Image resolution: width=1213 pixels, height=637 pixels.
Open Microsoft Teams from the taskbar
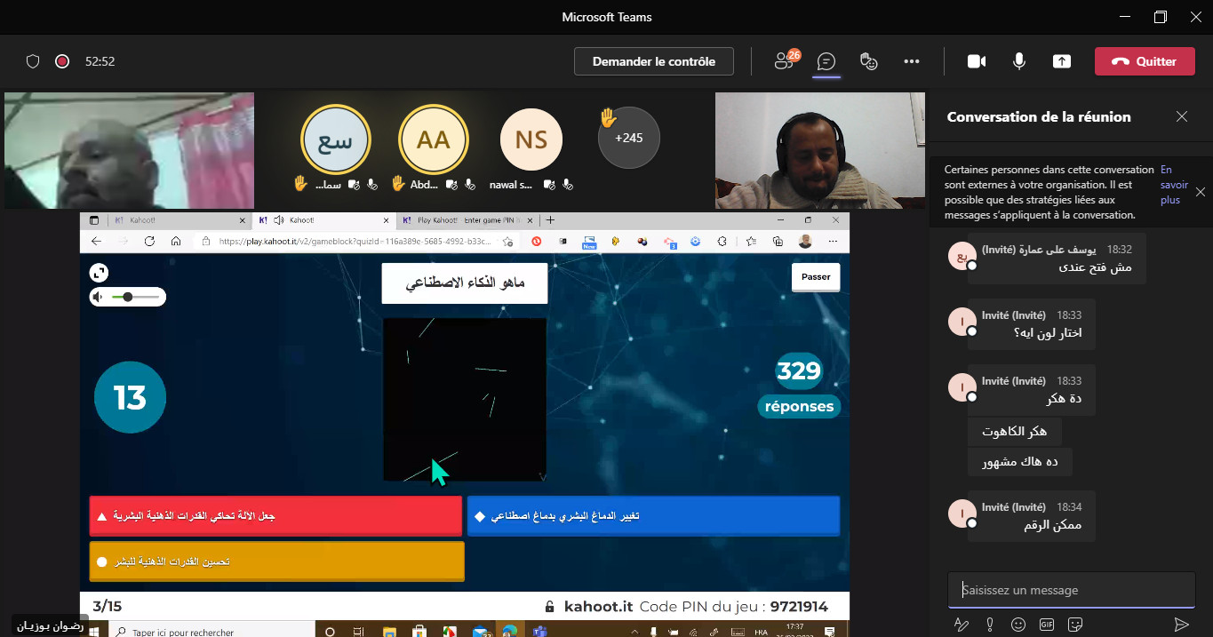pyautogui.click(x=539, y=632)
